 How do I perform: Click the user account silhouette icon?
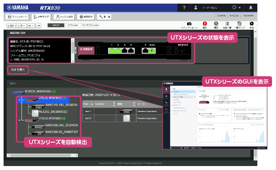point(195,8)
